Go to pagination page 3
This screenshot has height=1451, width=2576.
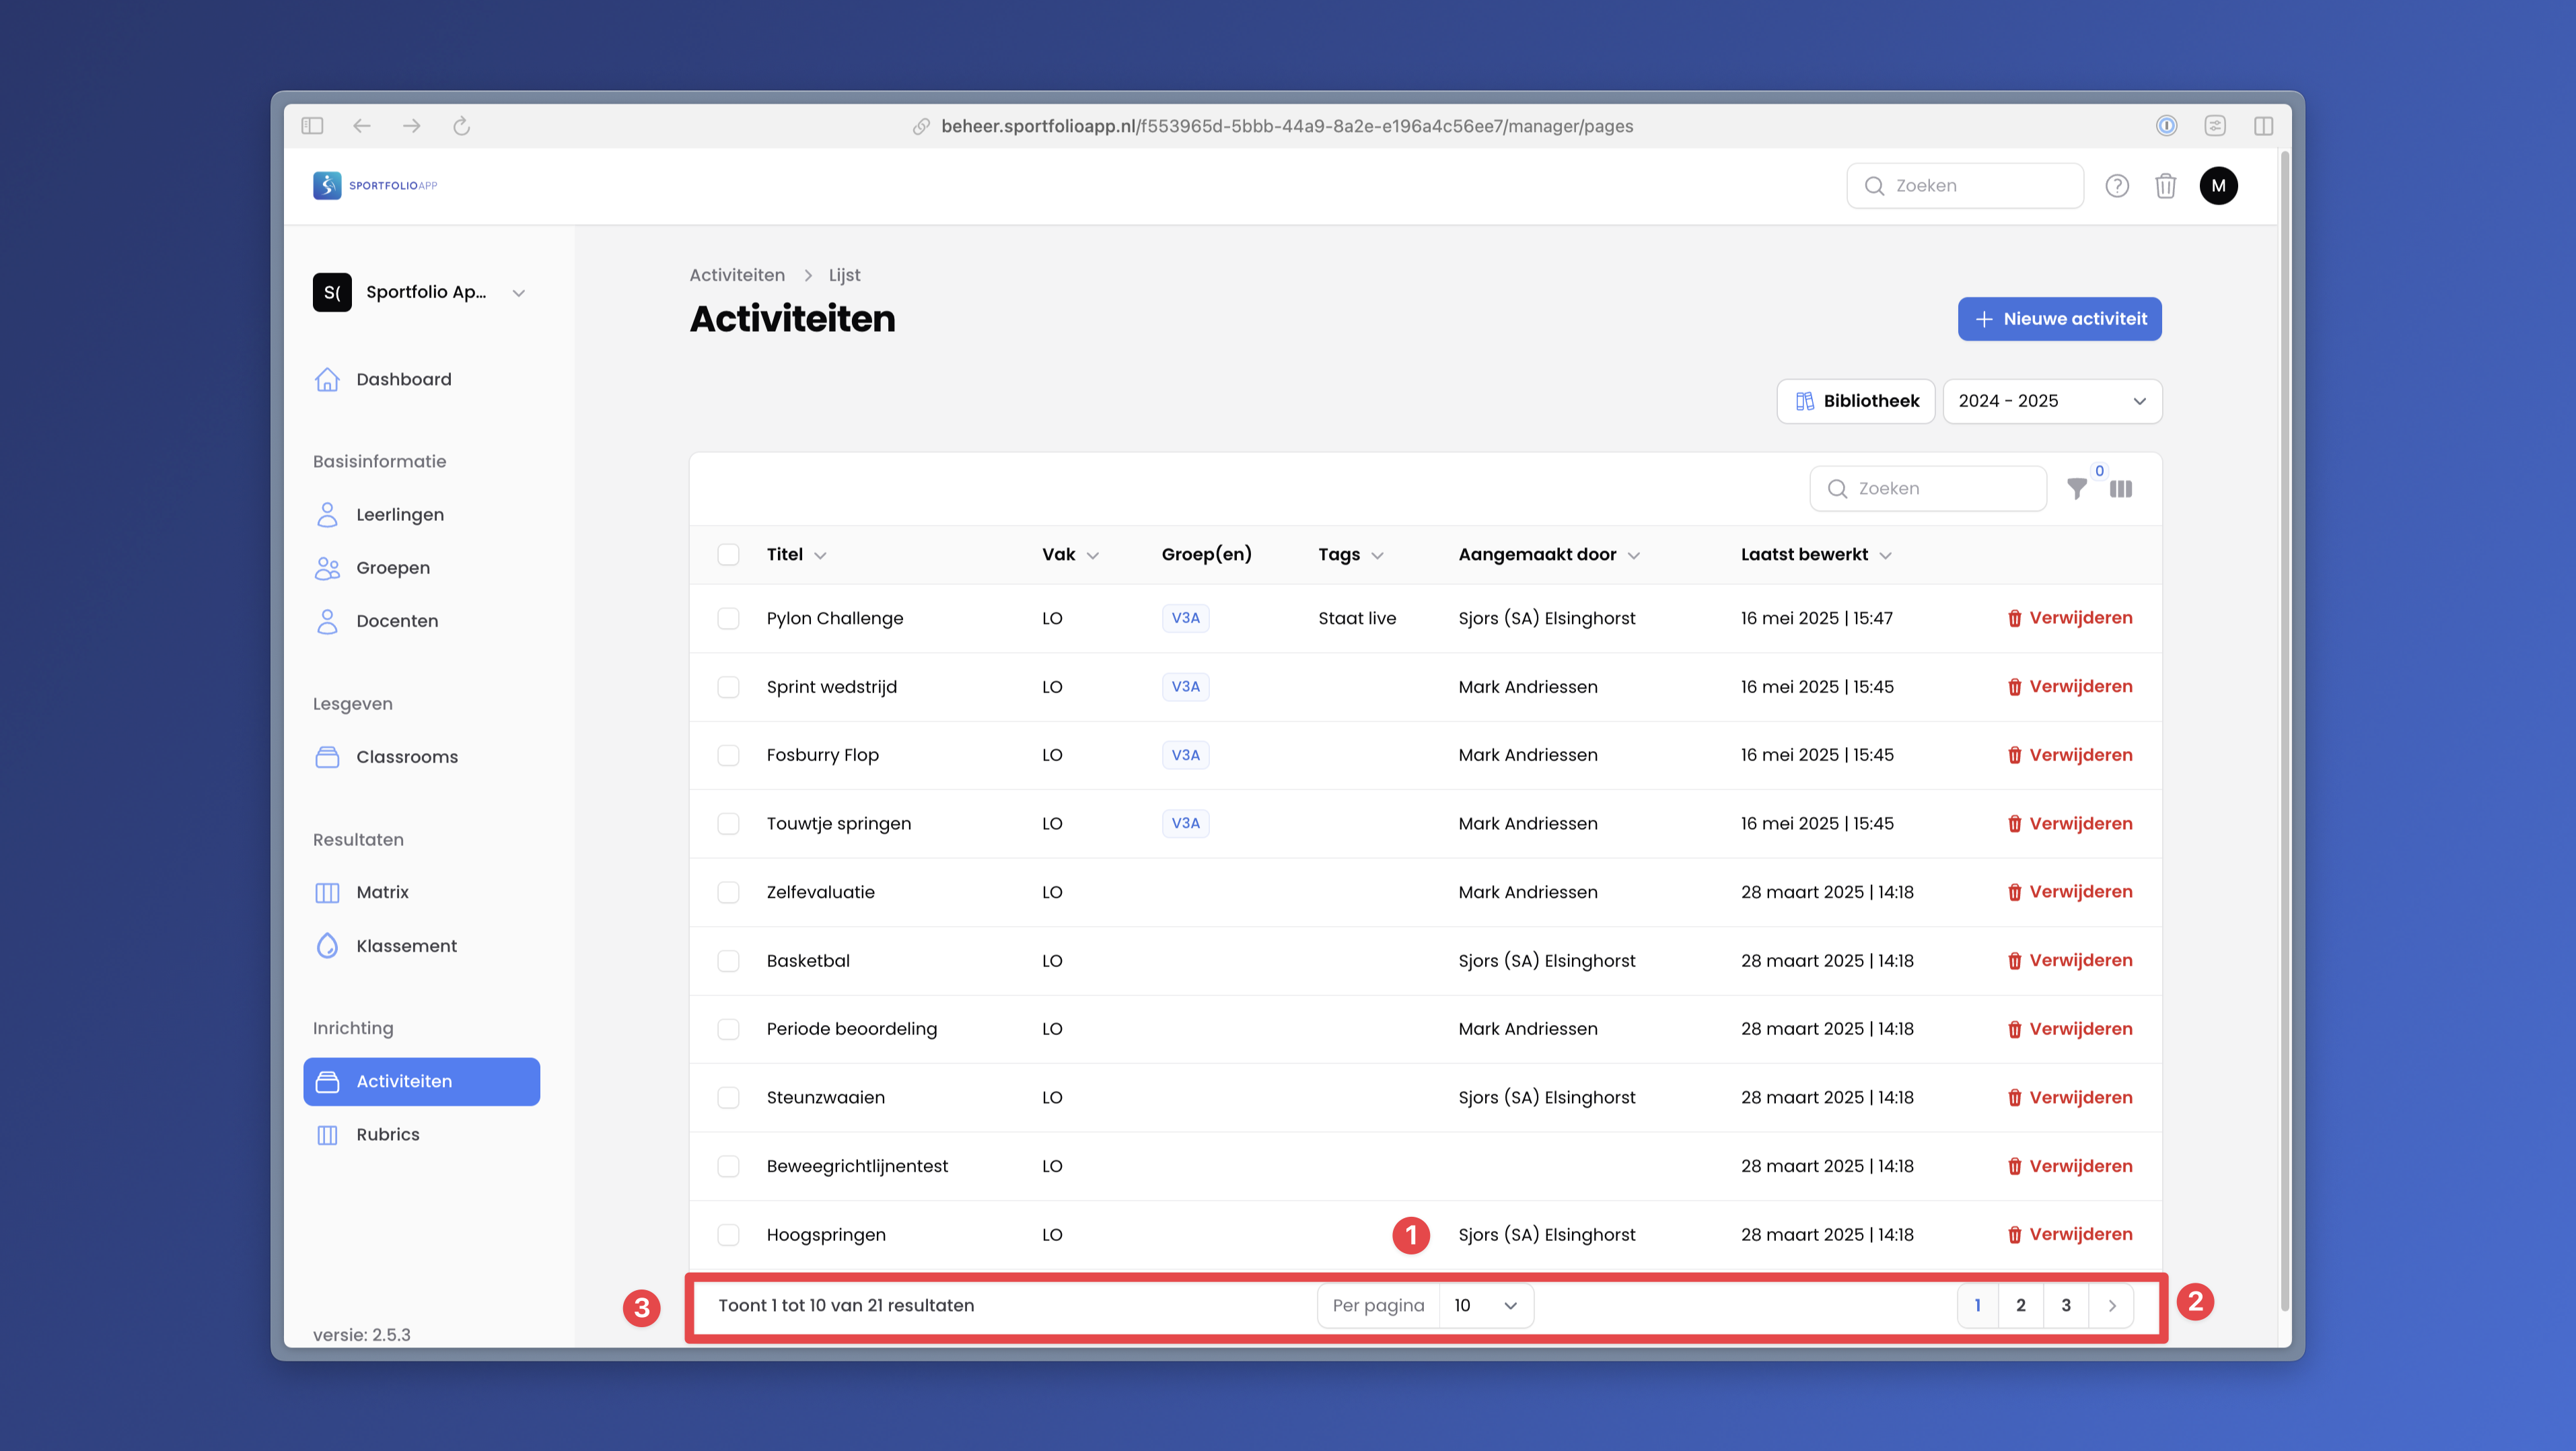(2066, 1306)
